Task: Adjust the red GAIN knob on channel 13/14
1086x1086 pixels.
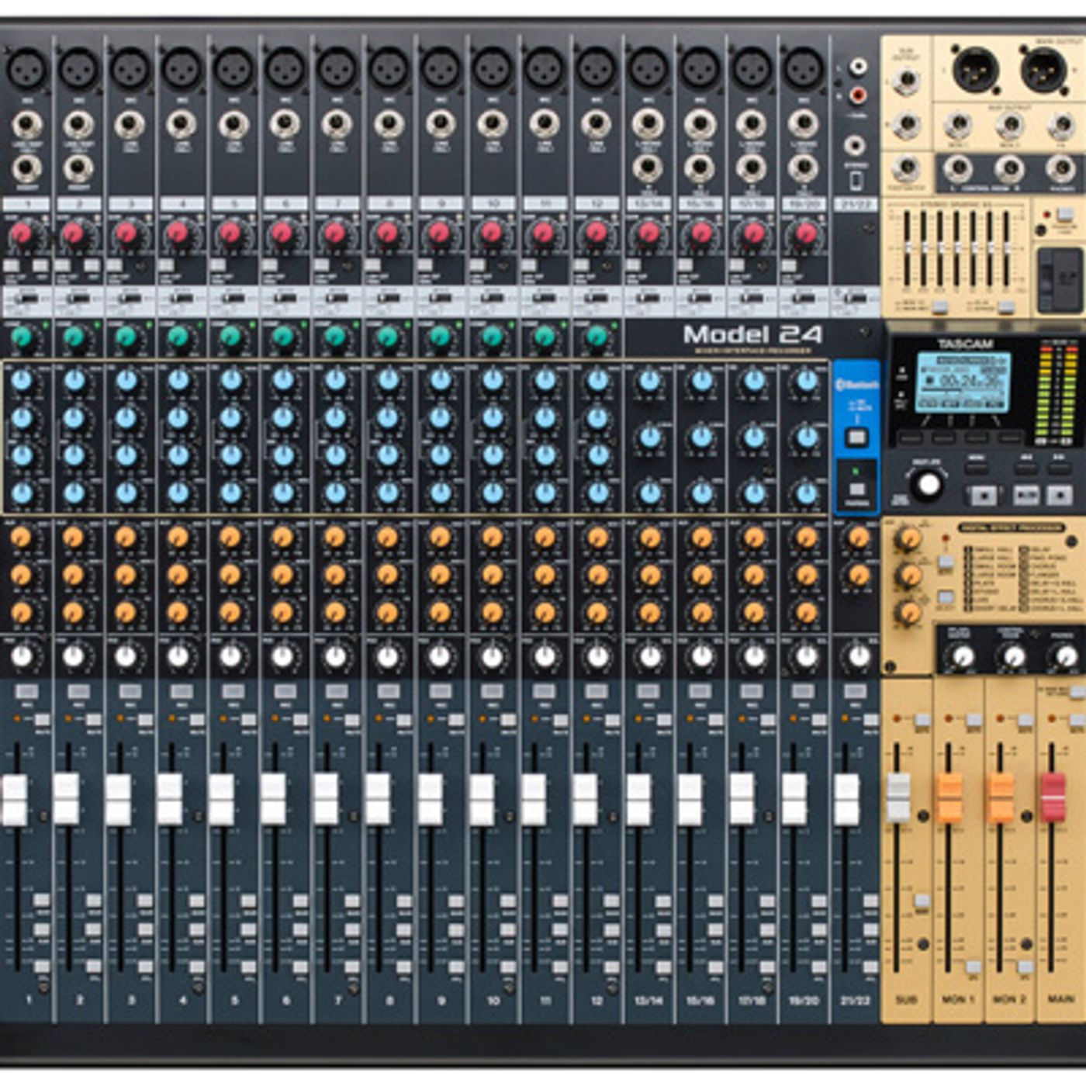Action: [648, 233]
